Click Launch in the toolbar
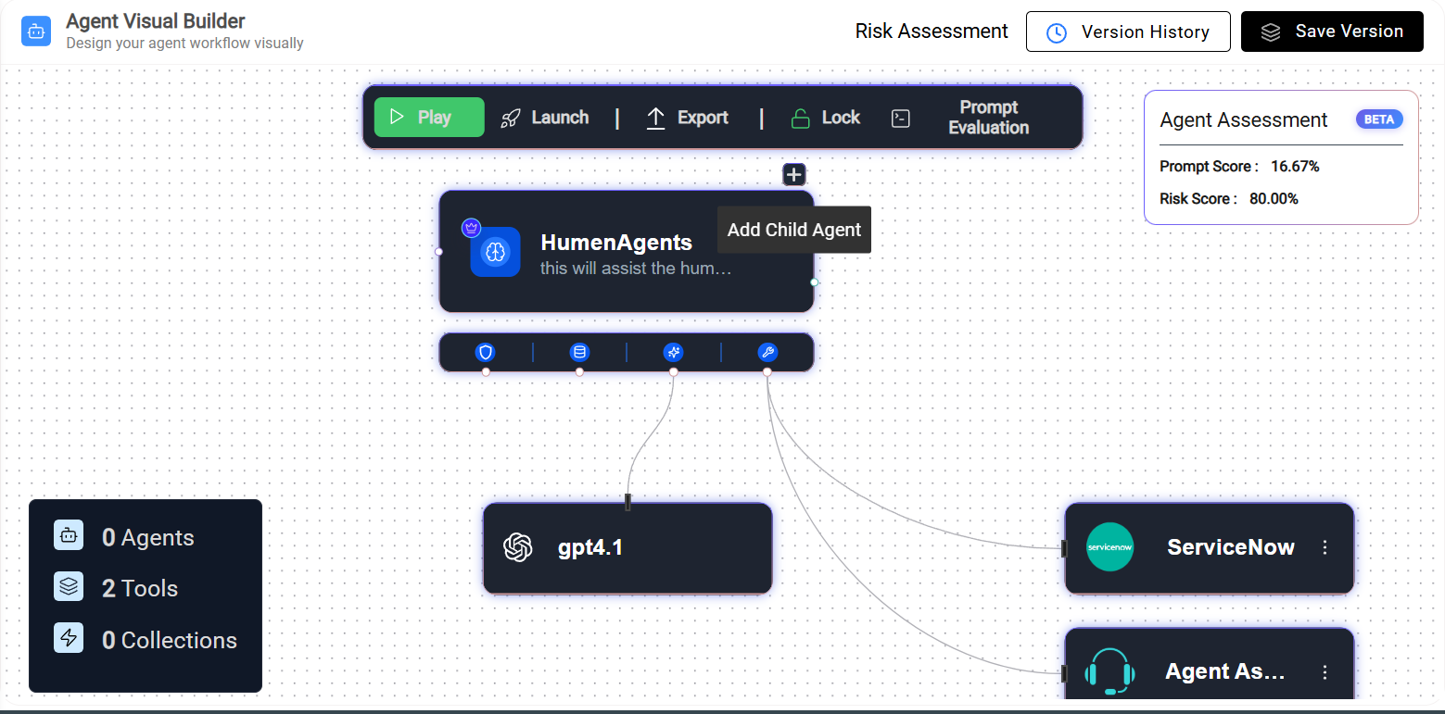This screenshot has width=1445, height=714. tap(545, 118)
